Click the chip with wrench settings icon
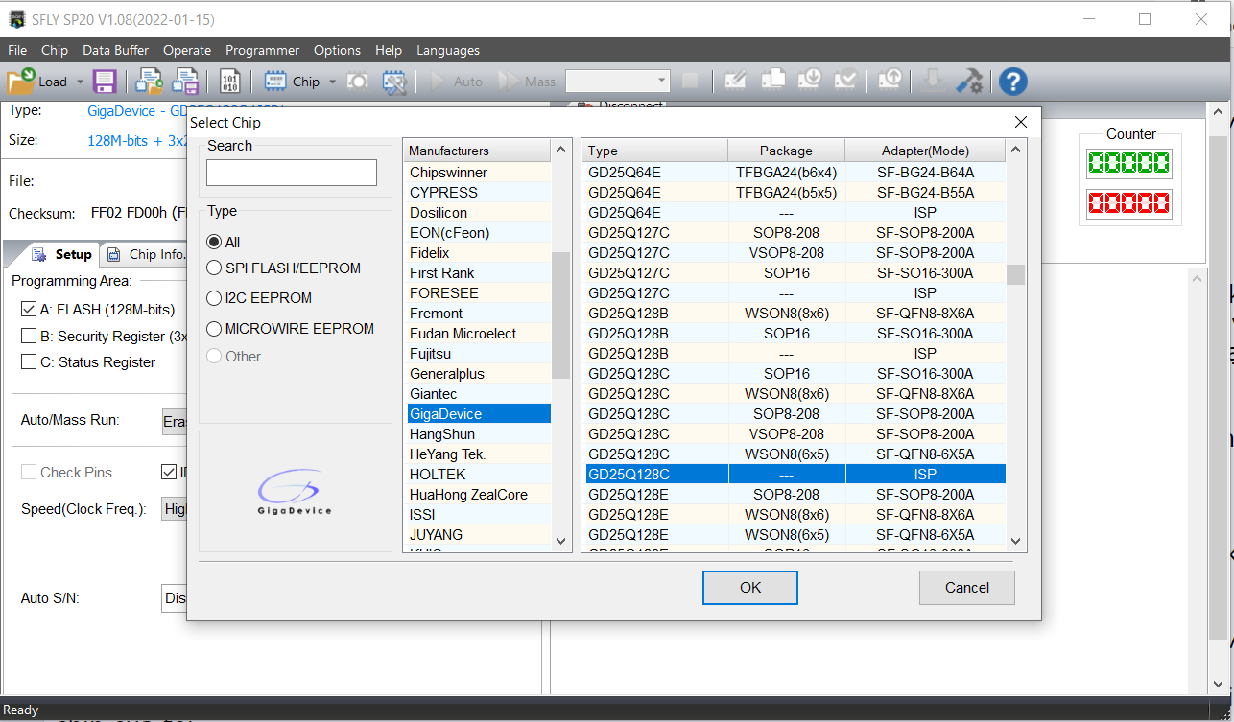The height and width of the screenshot is (722, 1234). coord(394,82)
